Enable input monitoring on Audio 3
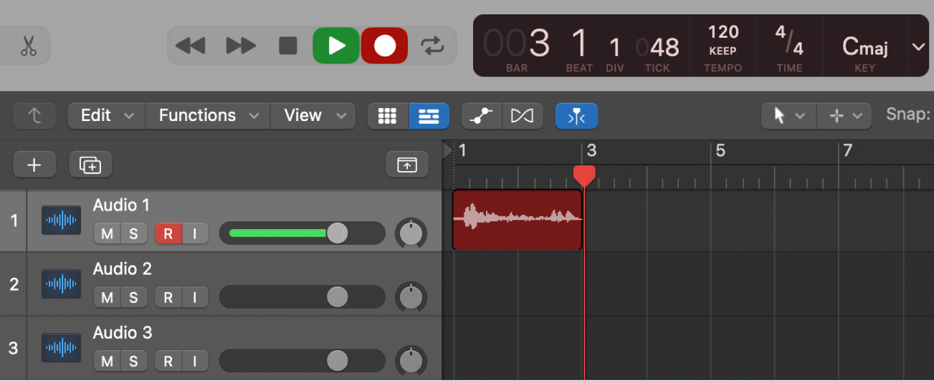Viewport: 934px width, 381px height. pyautogui.click(x=194, y=361)
